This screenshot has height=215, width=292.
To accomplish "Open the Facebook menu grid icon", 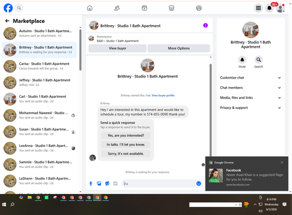I will click(258, 8).
